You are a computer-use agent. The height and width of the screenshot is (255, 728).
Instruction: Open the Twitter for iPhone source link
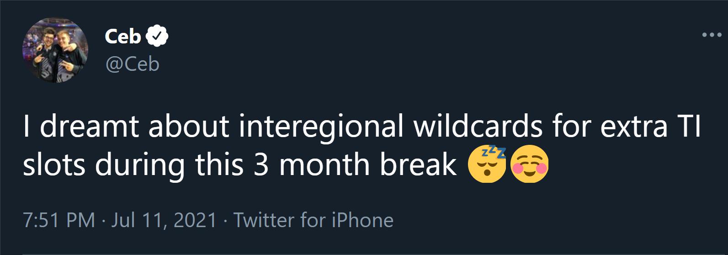pos(314,220)
